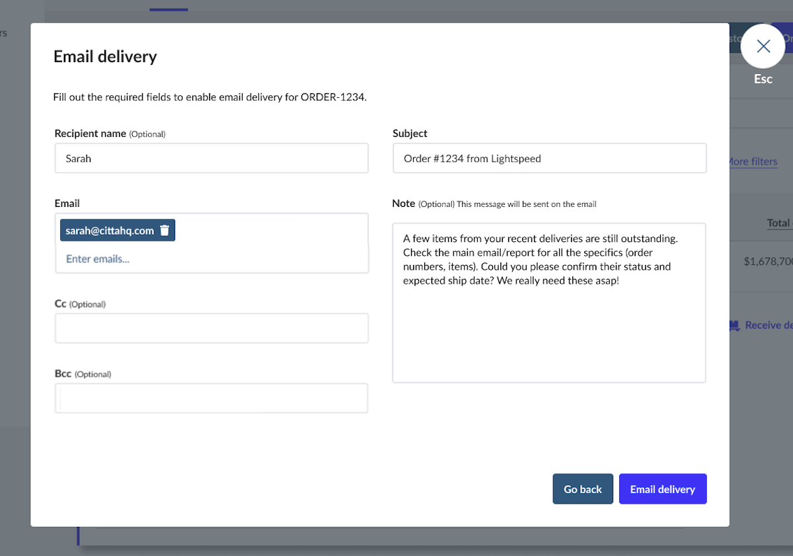Click Enter emails placeholder to add recipient
793x556 pixels.
click(97, 258)
